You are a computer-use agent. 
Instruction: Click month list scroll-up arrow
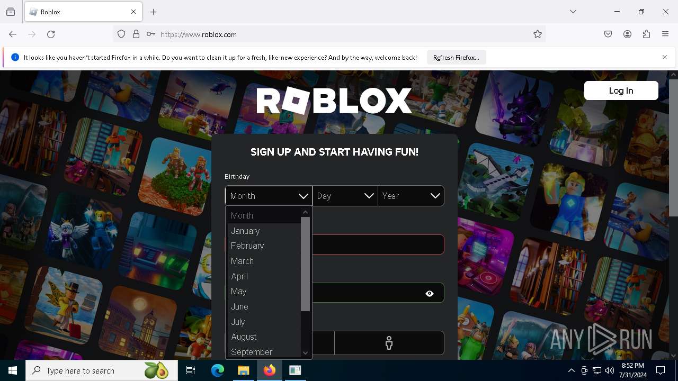click(305, 212)
